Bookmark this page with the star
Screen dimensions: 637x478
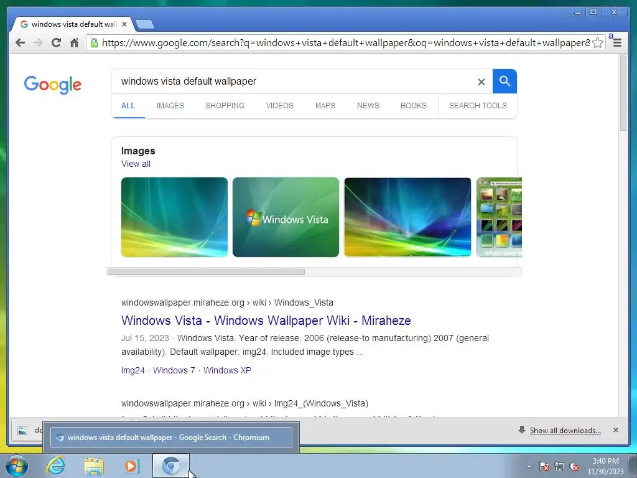pos(598,43)
